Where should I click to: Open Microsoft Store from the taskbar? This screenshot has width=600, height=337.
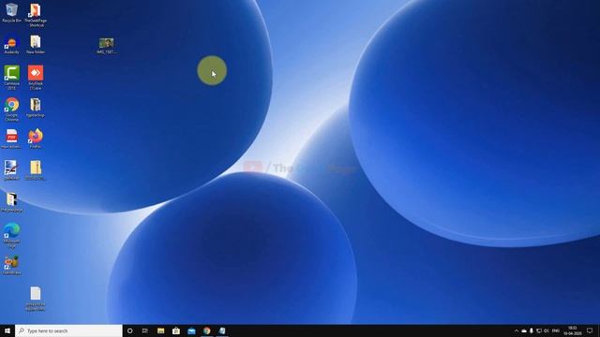coord(176,330)
